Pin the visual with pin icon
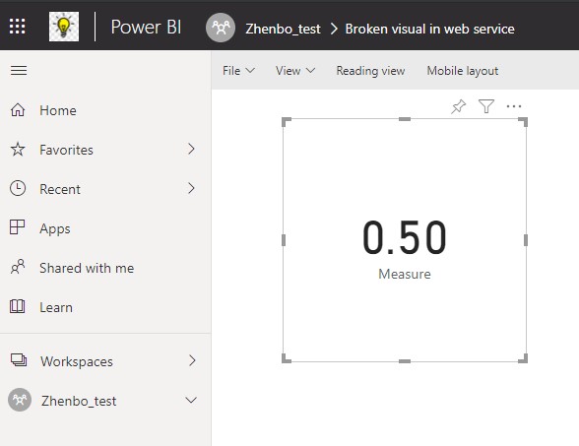This screenshot has height=446, width=579. [459, 106]
